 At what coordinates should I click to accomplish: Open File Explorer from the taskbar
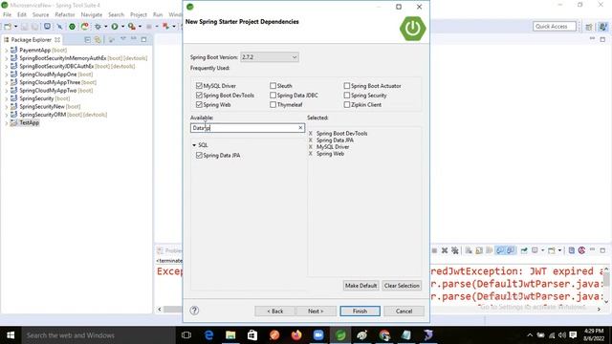(230, 335)
